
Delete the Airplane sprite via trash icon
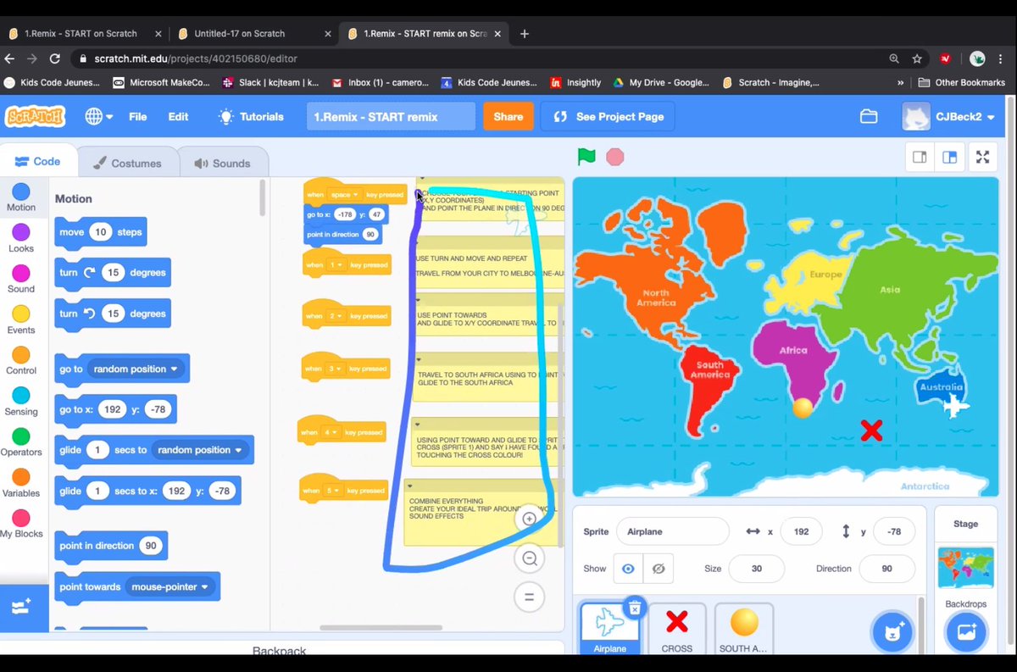[x=634, y=607]
